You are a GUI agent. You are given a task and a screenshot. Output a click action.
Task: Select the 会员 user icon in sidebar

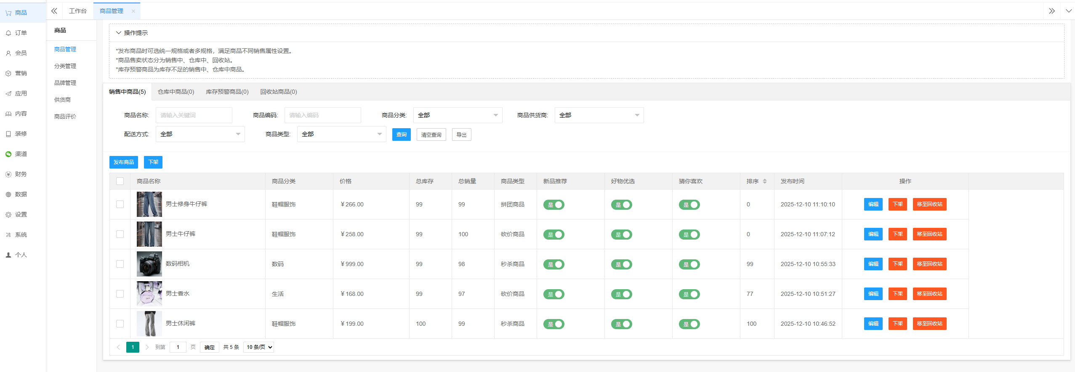(x=8, y=53)
